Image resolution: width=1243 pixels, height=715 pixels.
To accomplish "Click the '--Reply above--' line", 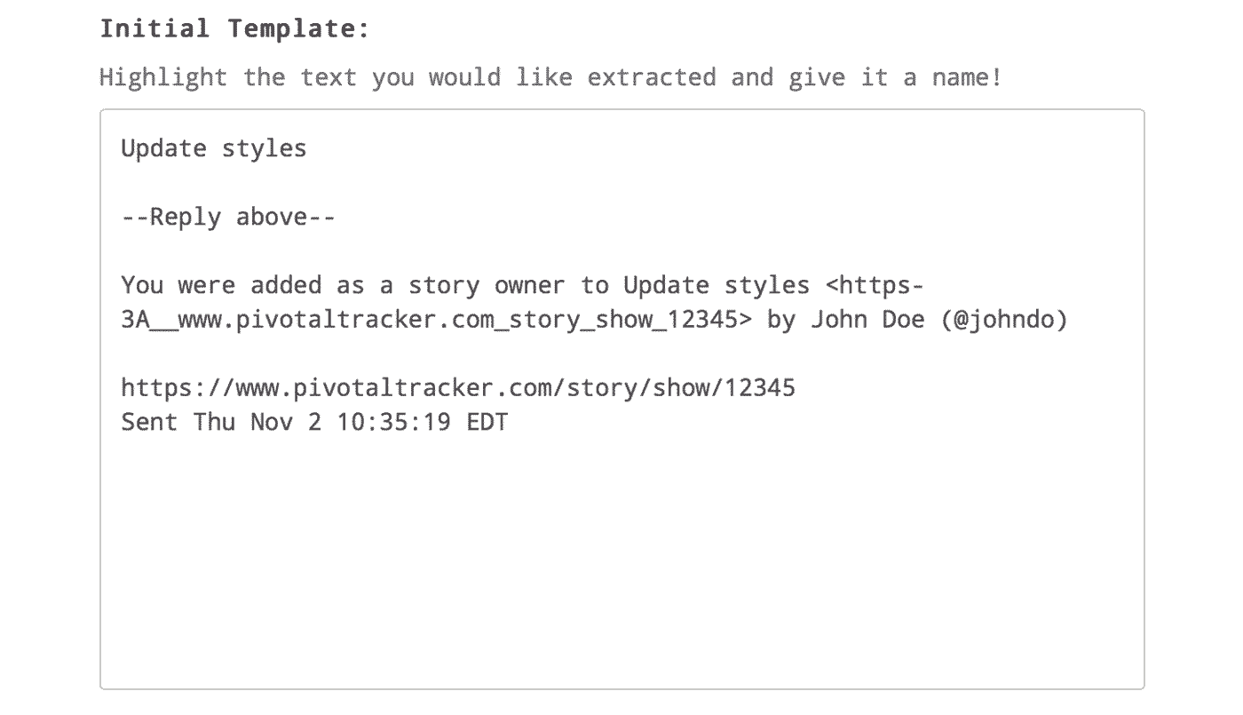I will 227,218.
